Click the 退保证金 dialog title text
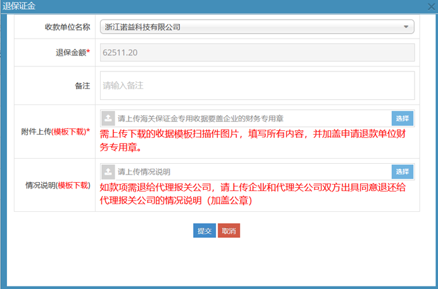 pos(19,6)
